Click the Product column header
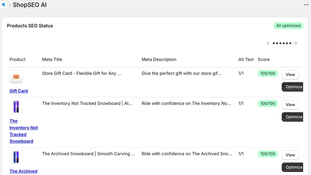Viewport: 311px width, 175px height. click(x=17, y=59)
